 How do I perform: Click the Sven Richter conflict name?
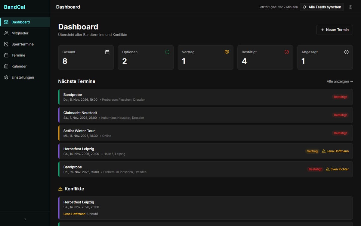(340, 169)
